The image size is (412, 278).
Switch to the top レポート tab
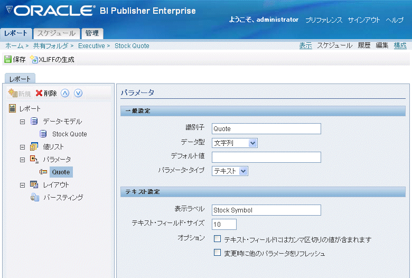[x=16, y=33]
